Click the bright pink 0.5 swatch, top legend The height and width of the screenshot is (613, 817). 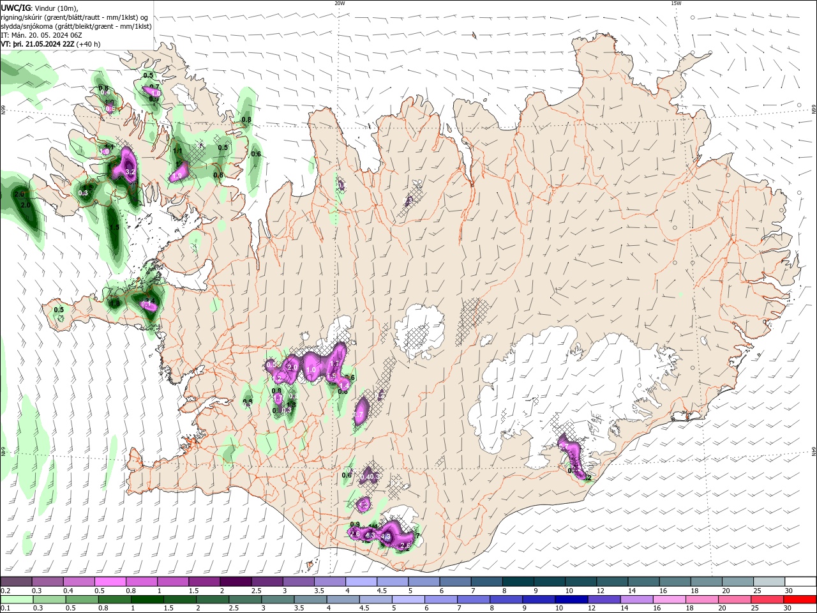pos(110,582)
